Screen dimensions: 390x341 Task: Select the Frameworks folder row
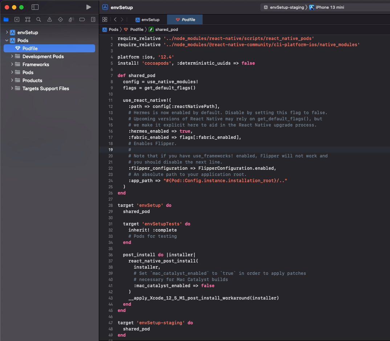click(49, 64)
